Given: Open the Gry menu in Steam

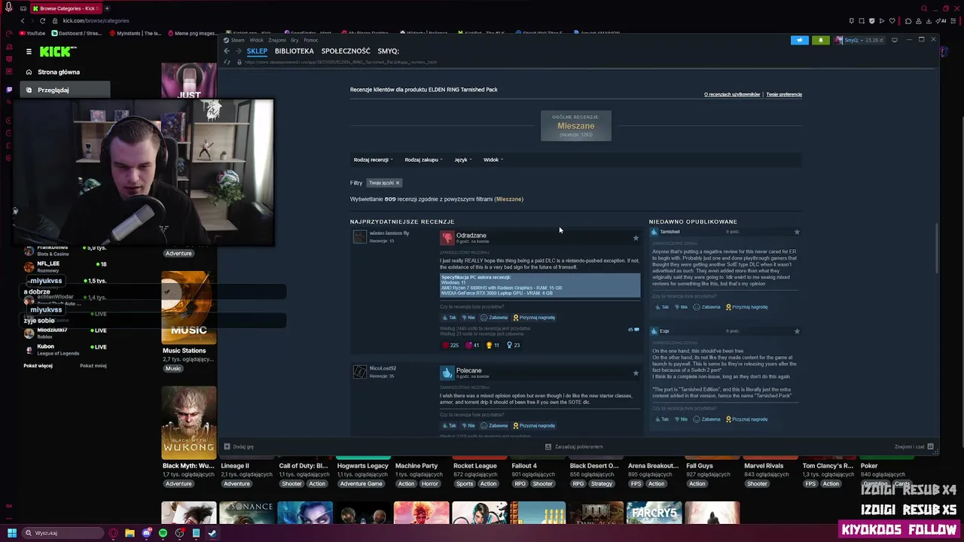Looking at the screenshot, I should pyautogui.click(x=294, y=40).
